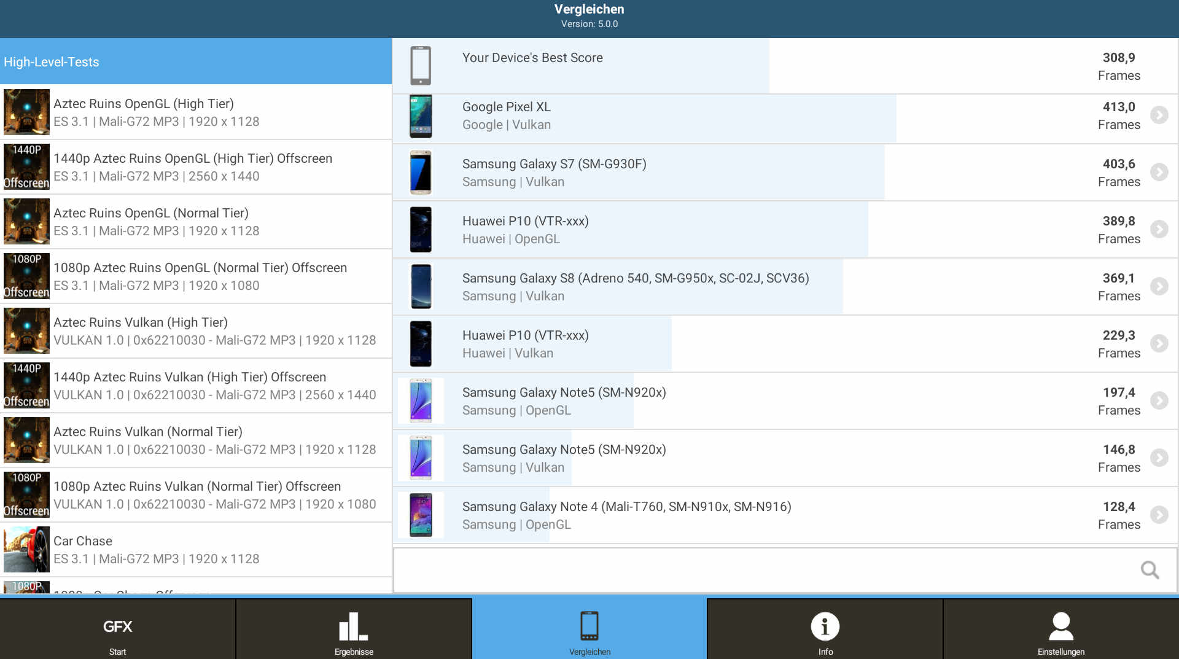Click the Google Pixel XL phone image

pos(421,116)
